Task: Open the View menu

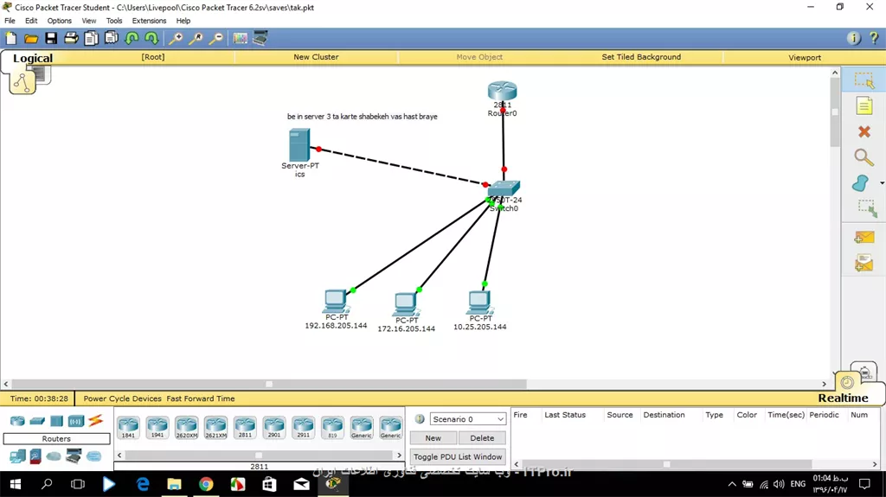Action: 89,21
